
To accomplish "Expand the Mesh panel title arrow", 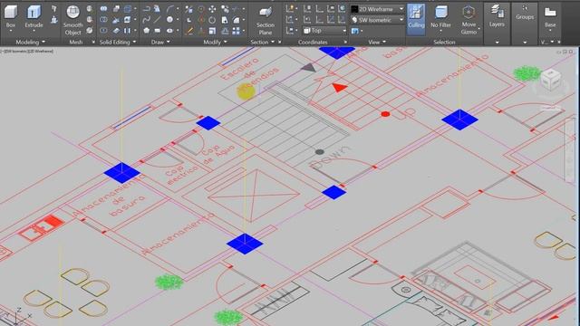I will 93,43.
